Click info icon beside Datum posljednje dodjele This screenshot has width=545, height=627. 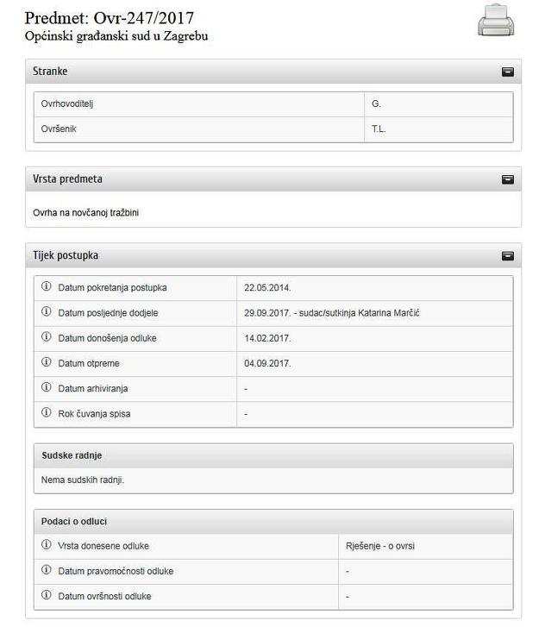tap(47, 312)
